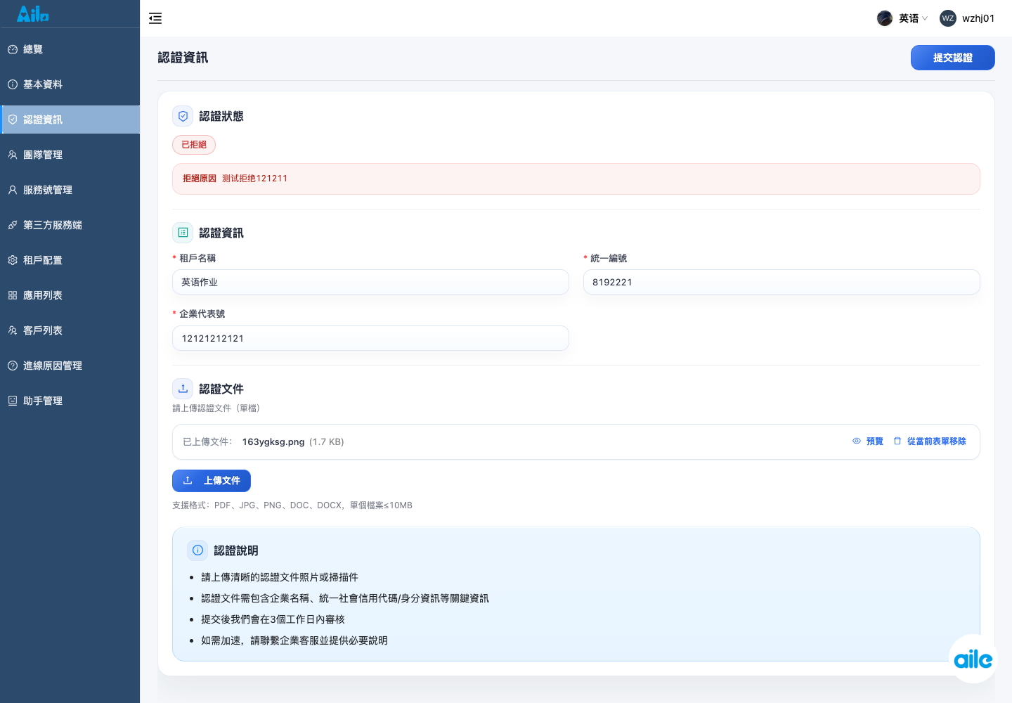Click the shield icon beside 認證資訊 in sidebar
The width and height of the screenshot is (1012, 703).
[13, 120]
